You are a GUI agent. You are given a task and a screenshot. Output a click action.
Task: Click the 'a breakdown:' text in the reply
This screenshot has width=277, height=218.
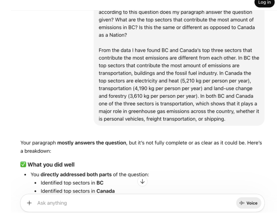pyautogui.click(x=36, y=151)
